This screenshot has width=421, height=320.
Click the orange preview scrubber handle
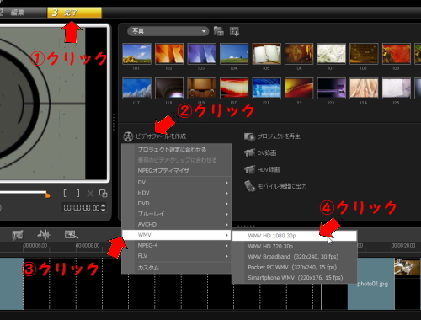48,195
